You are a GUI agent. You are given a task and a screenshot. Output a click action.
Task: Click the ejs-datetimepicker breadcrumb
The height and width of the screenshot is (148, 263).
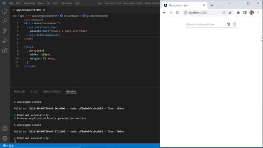(97, 16)
